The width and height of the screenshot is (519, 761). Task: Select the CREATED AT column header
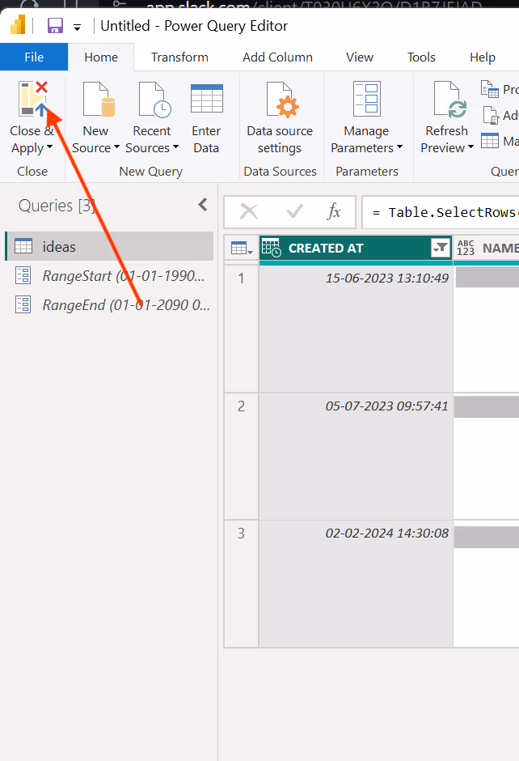tap(356, 249)
